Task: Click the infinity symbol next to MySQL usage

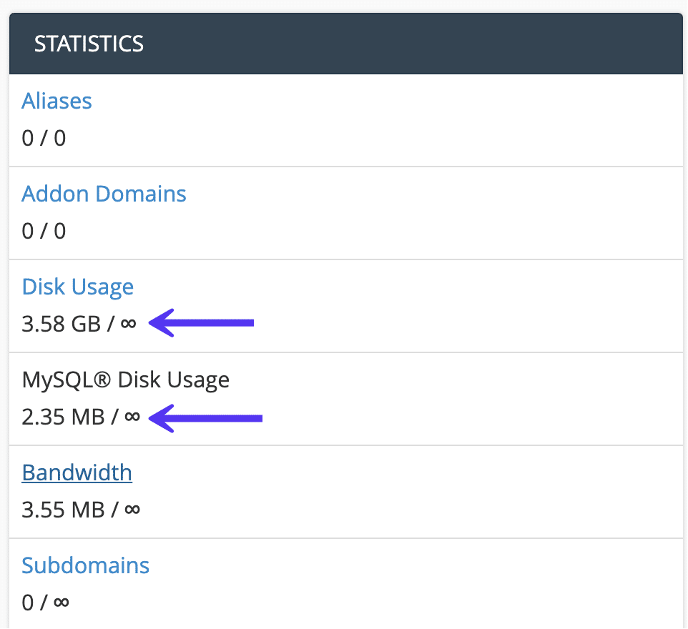Action: point(132,417)
